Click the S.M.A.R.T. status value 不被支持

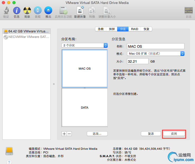[x=130, y=156]
